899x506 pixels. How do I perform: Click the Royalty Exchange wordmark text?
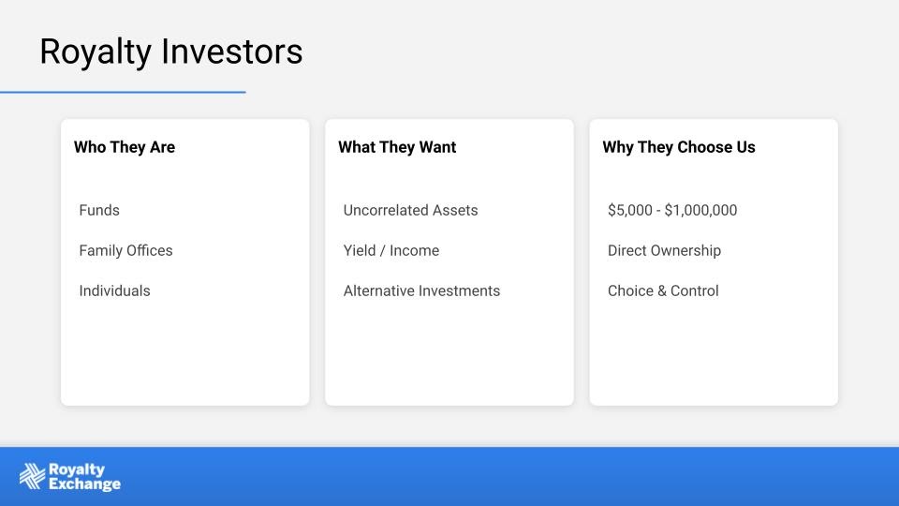click(x=84, y=477)
